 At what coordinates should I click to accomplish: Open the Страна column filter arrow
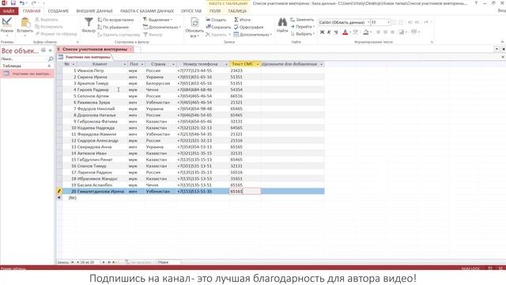point(173,64)
